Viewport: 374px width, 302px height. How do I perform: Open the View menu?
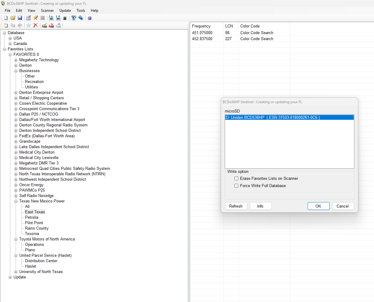31,11
